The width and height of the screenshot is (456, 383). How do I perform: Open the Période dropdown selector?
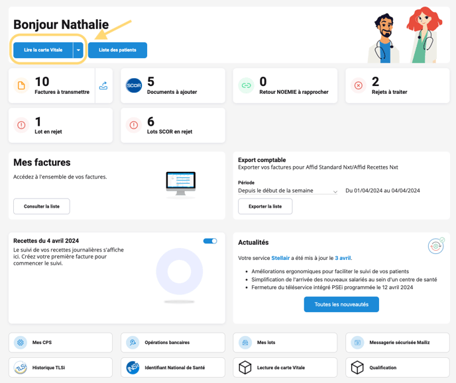(x=288, y=191)
